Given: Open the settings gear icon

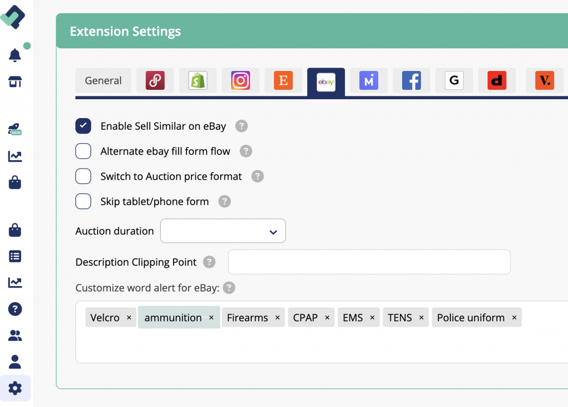Looking at the screenshot, I should coord(15,388).
